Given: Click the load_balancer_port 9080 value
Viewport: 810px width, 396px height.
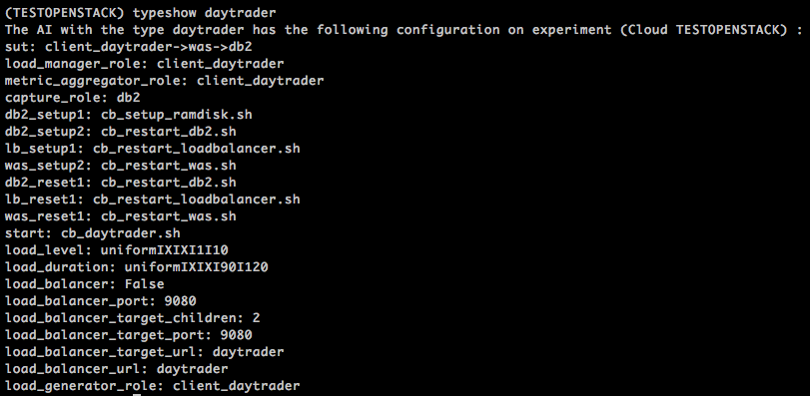Looking at the screenshot, I should pos(181,301).
